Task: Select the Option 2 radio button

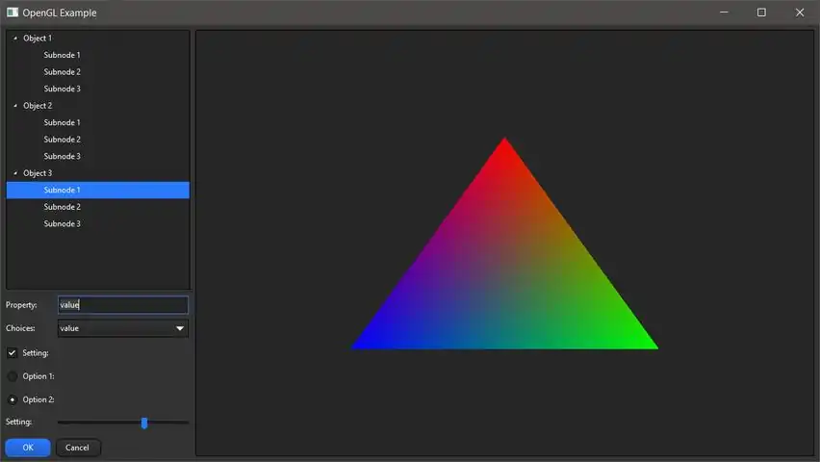Action: 13,399
